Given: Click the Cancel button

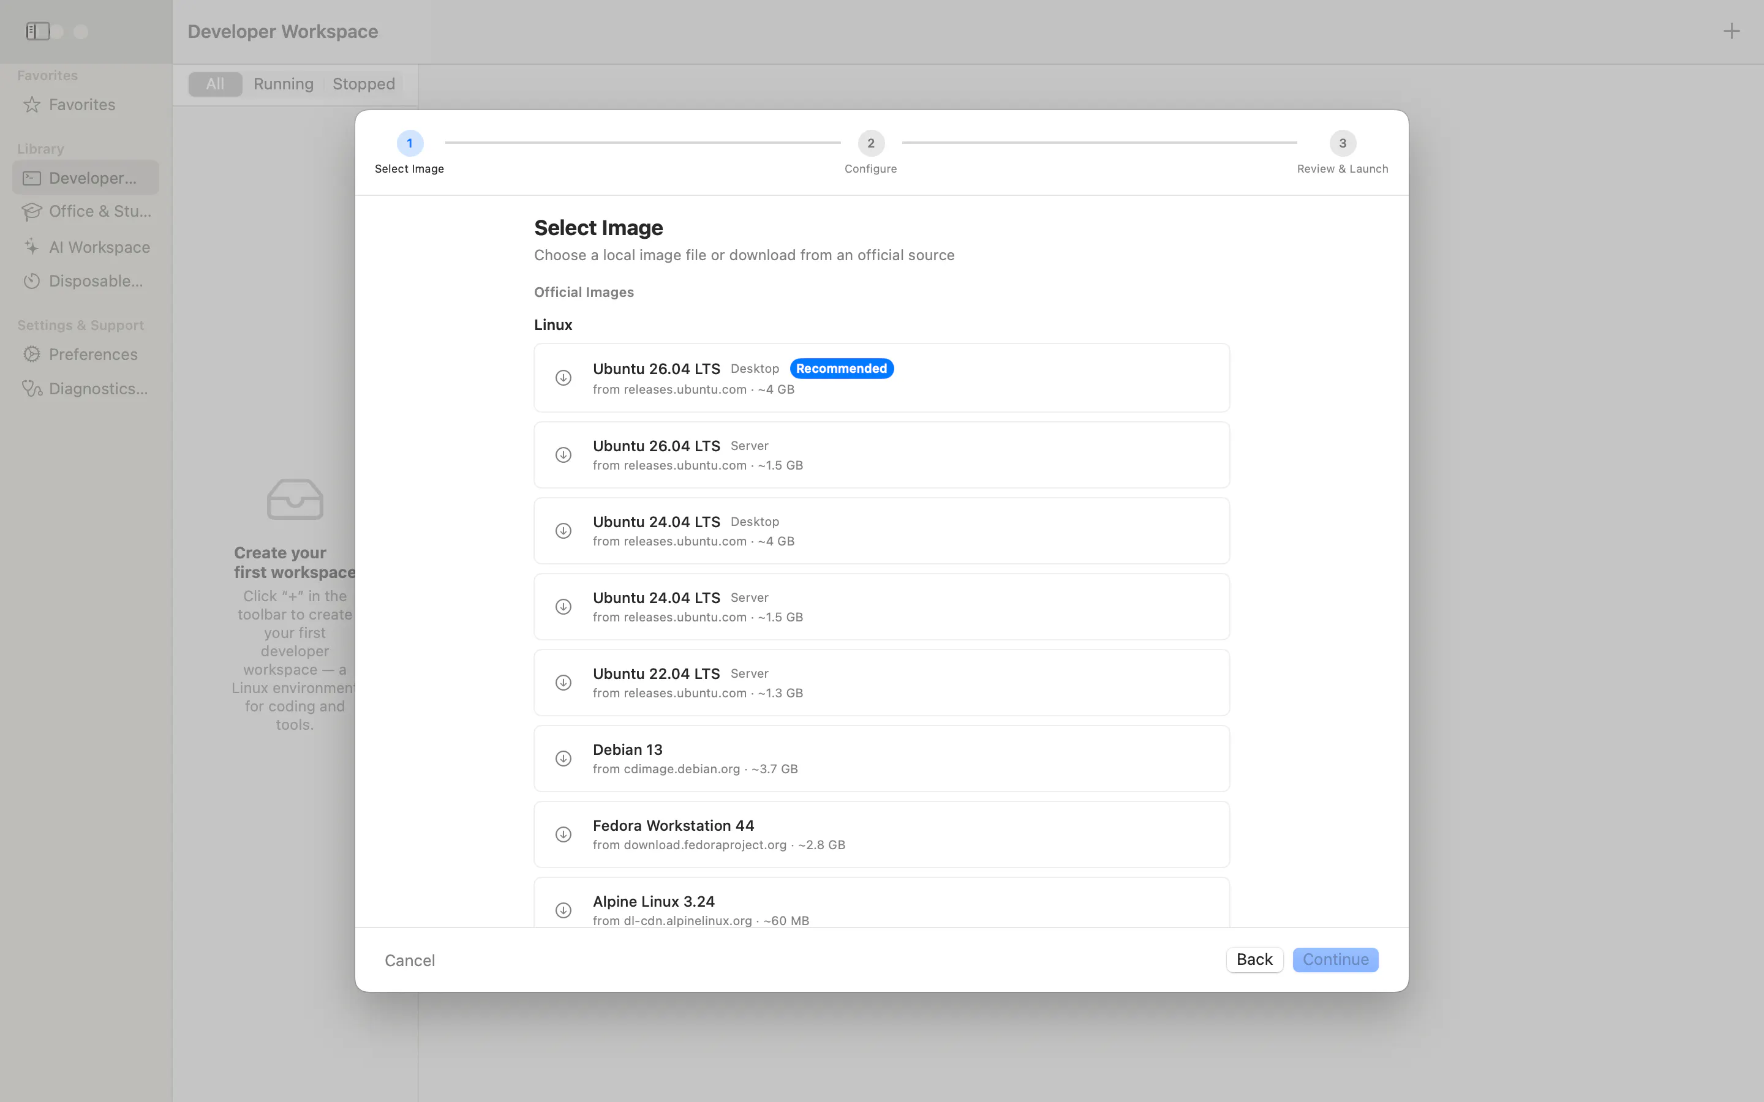Looking at the screenshot, I should [x=410, y=961].
